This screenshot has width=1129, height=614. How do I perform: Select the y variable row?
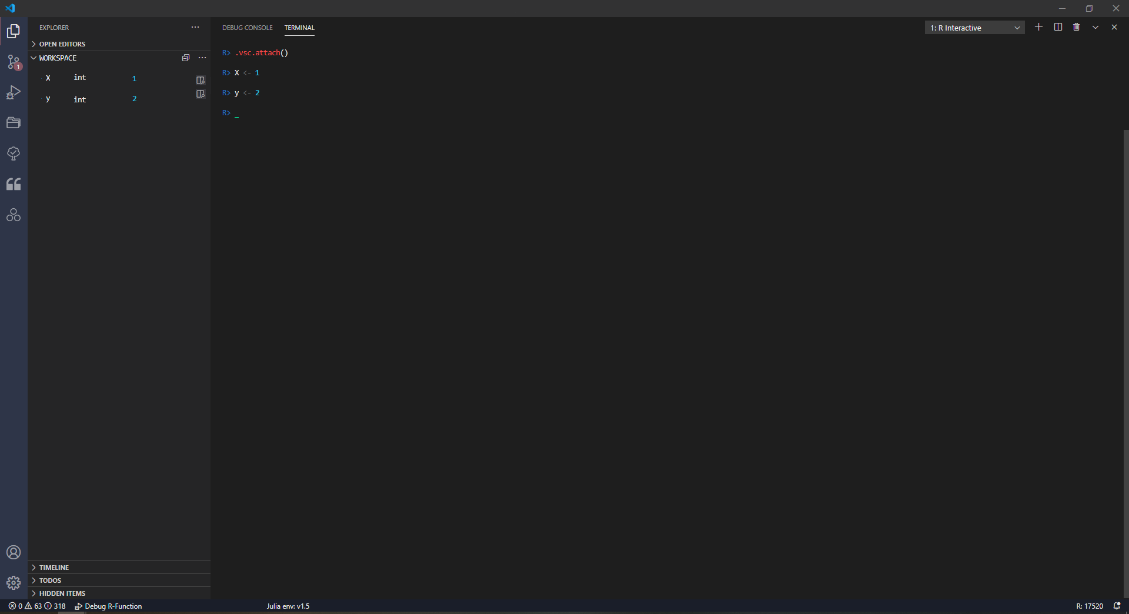[x=119, y=99]
